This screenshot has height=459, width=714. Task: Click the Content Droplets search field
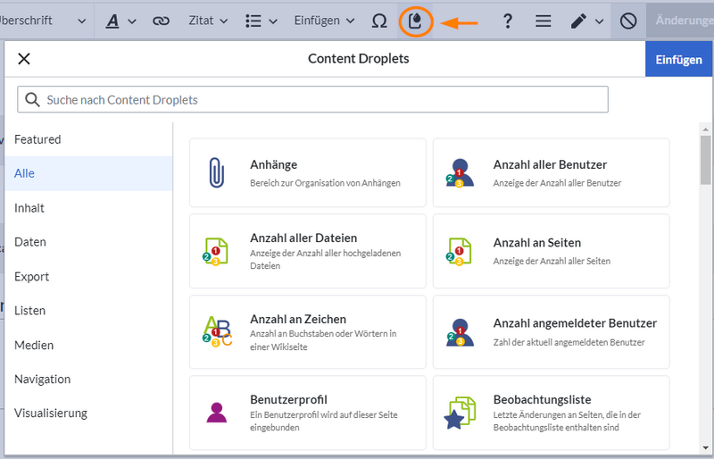[x=312, y=100]
